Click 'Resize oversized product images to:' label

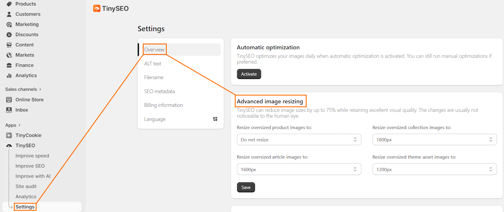[x=274, y=127]
